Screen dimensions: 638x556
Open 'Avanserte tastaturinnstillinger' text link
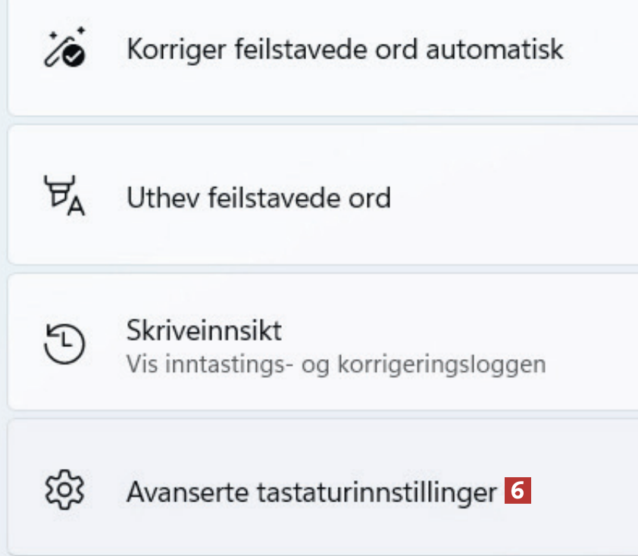pyautogui.click(x=311, y=492)
